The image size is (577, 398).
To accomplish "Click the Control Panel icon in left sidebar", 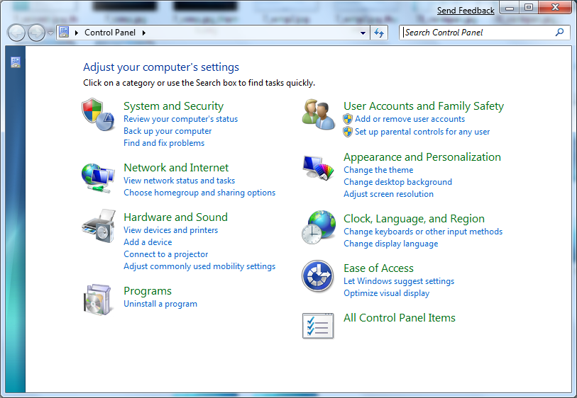I will (x=16, y=62).
